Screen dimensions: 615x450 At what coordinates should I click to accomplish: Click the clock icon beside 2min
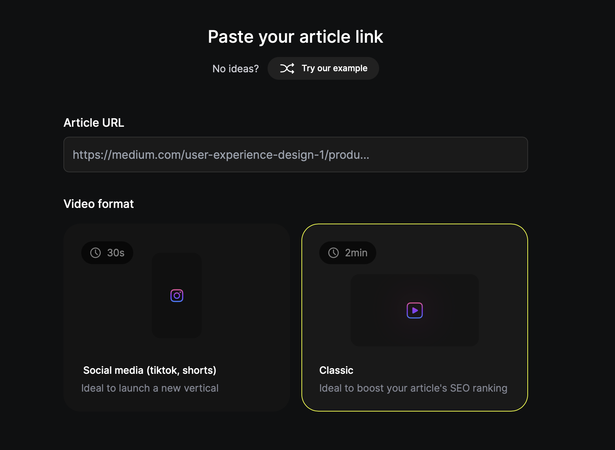click(334, 253)
